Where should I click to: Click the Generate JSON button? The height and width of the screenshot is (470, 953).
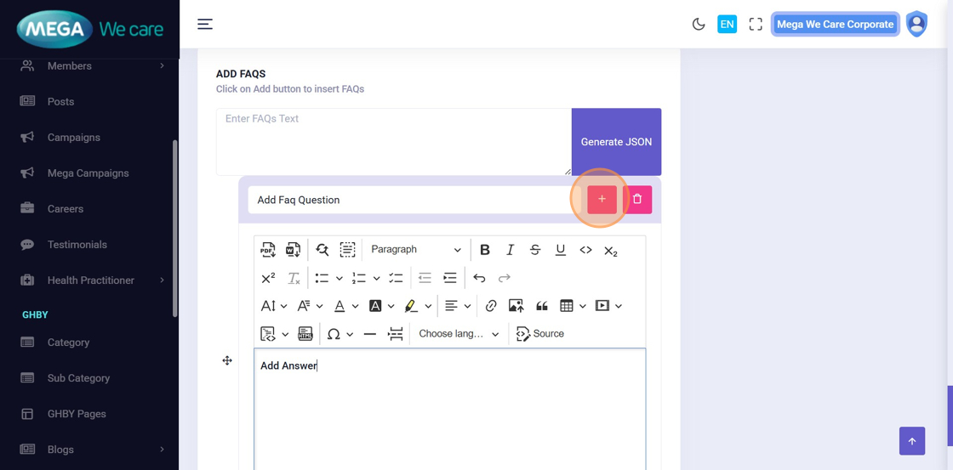click(x=616, y=142)
